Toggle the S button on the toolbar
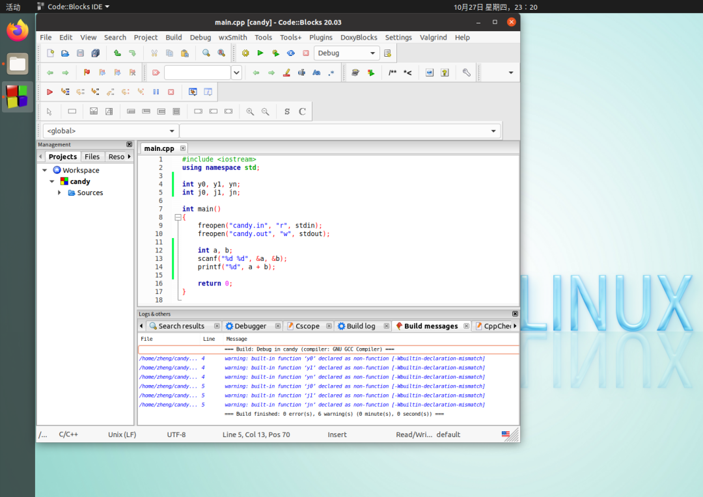The image size is (703, 497). click(x=287, y=112)
